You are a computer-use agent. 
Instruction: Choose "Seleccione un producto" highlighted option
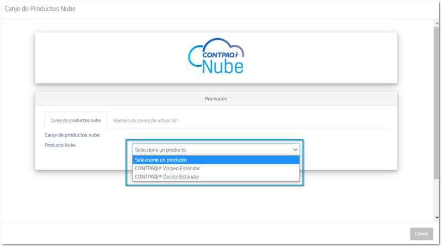(x=216, y=160)
